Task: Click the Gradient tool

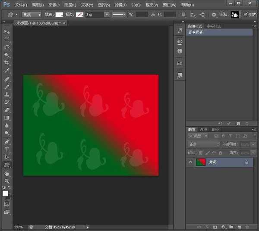Action: point(7,118)
